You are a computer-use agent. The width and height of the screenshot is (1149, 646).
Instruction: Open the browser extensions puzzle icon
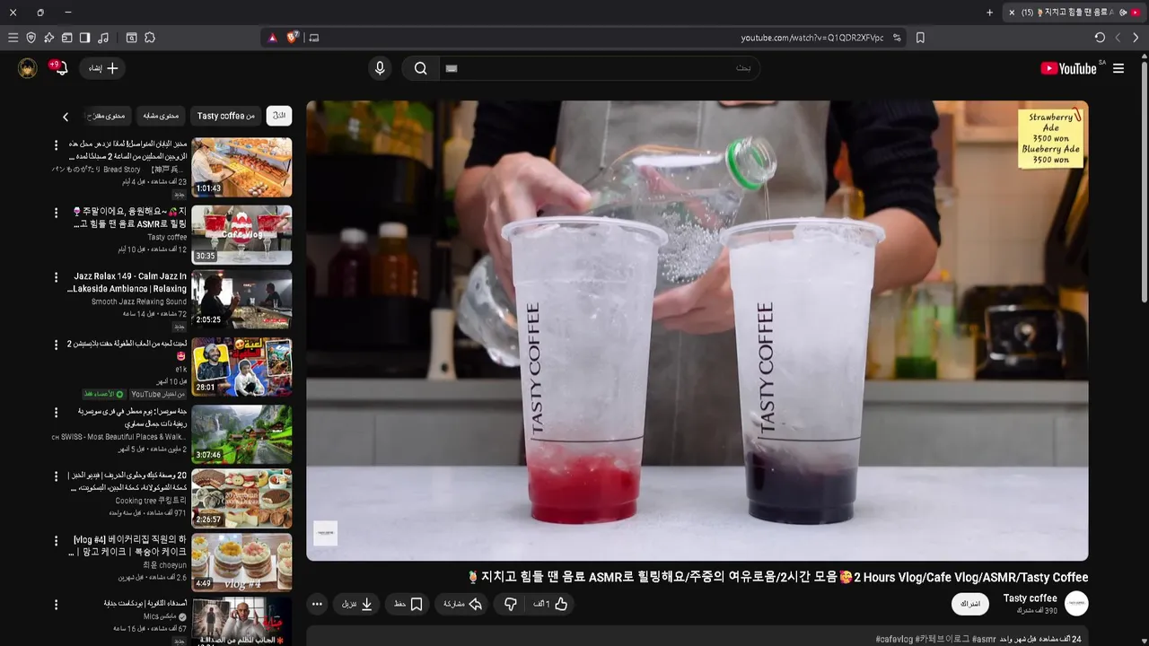pyautogui.click(x=150, y=38)
